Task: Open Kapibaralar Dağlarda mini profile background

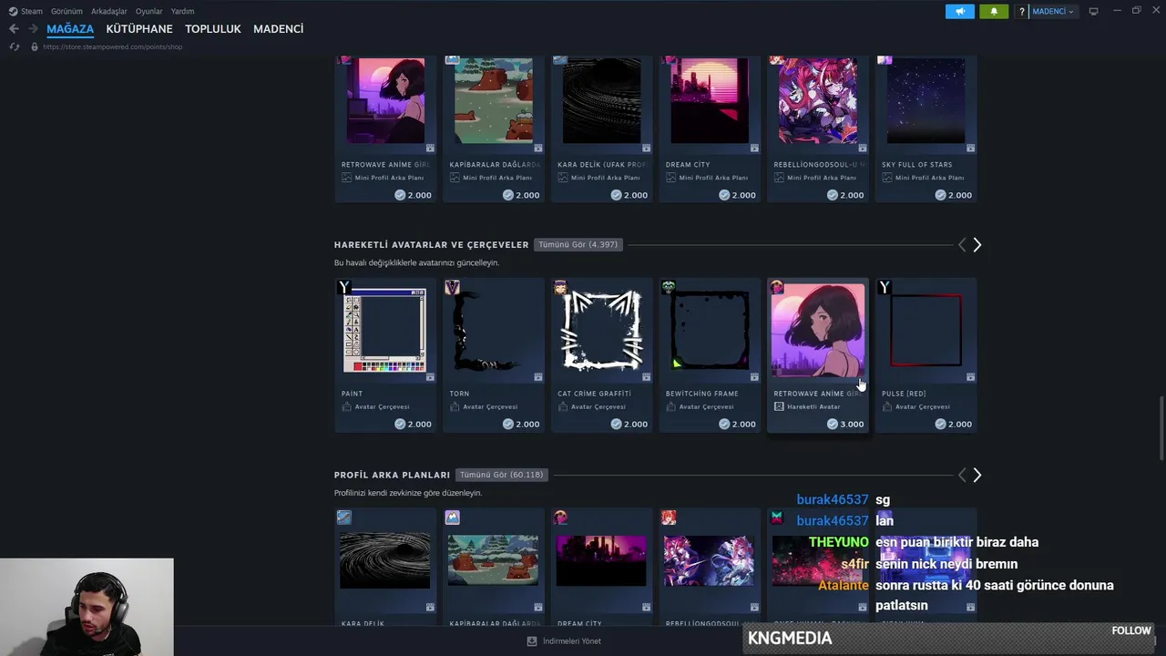Action: (493, 128)
